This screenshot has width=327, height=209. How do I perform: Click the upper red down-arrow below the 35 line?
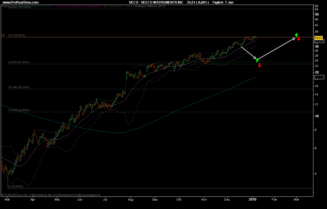click(x=299, y=39)
